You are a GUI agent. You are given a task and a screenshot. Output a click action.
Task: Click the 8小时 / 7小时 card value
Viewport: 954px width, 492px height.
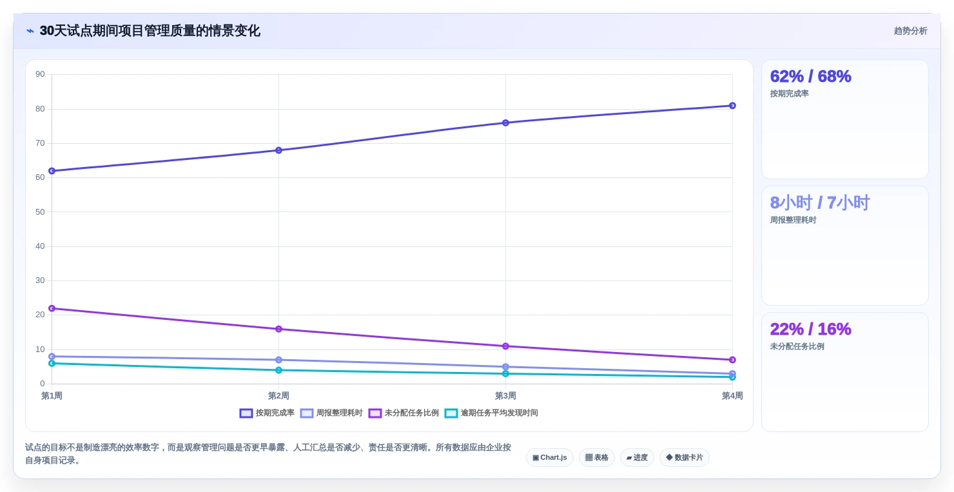[820, 202]
